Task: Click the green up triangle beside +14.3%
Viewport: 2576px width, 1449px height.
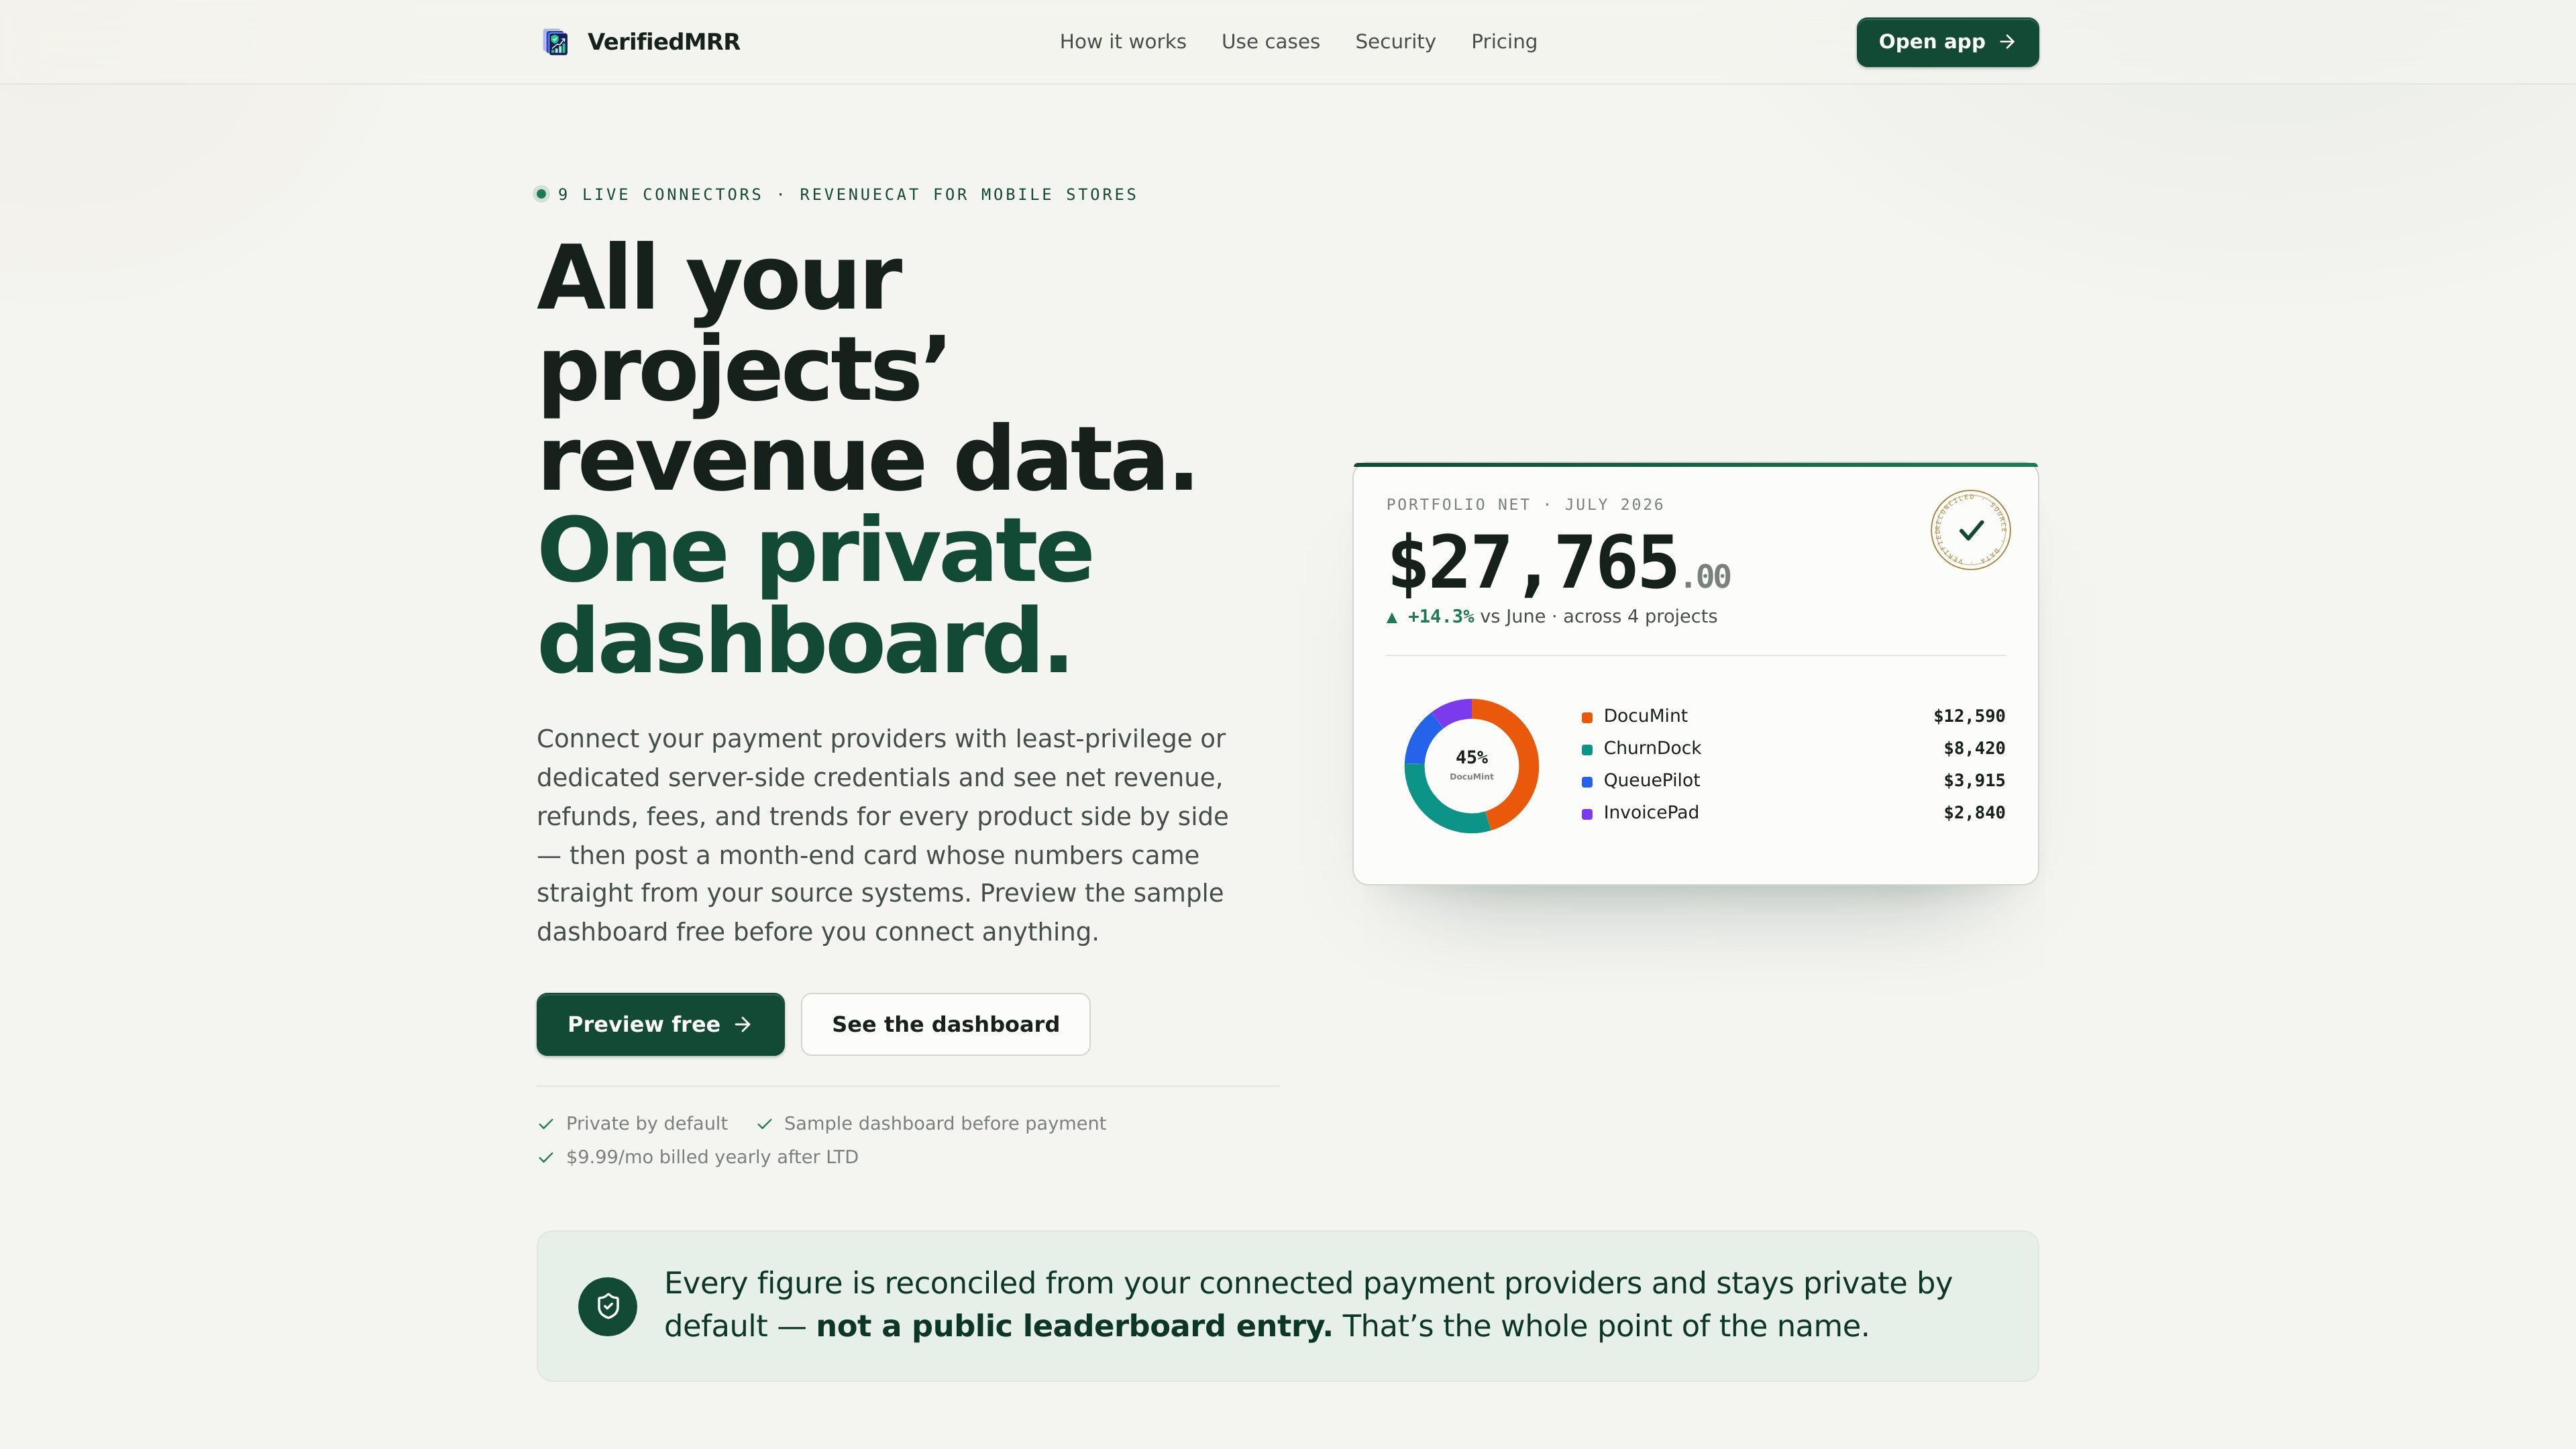Action: pyautogui.click(x=1392, y=618)
